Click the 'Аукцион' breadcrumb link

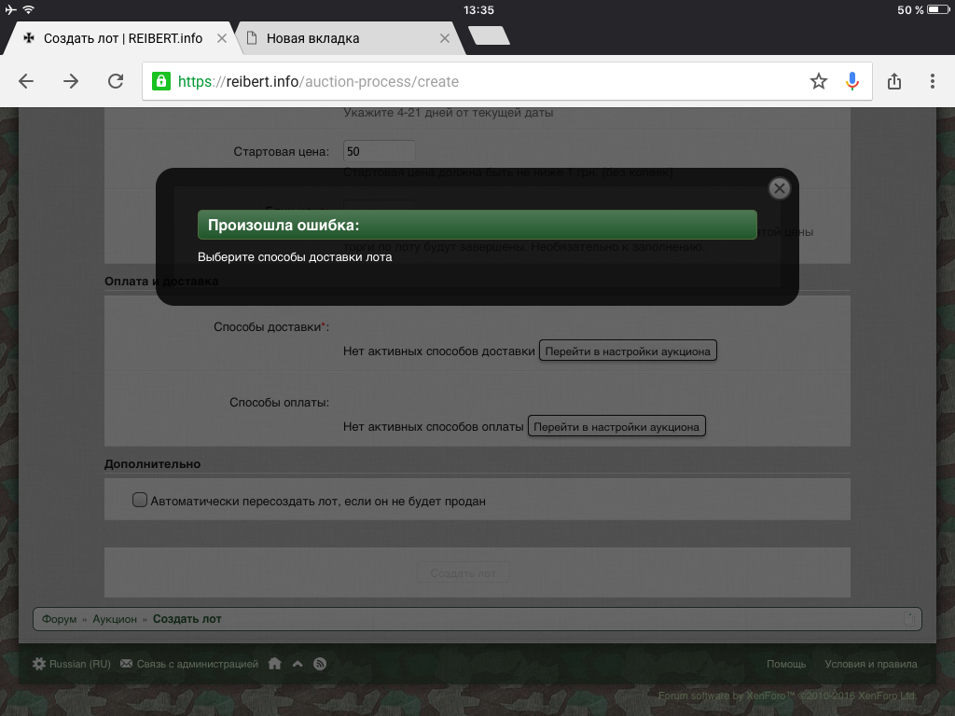tap(115, 619)
